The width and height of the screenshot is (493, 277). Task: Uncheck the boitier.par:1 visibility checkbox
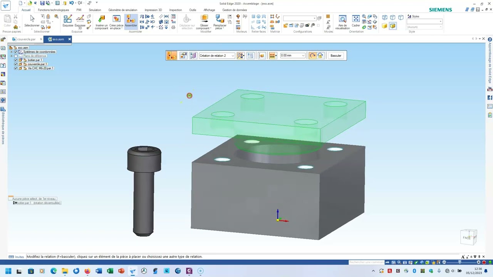[x=16, y=60]
